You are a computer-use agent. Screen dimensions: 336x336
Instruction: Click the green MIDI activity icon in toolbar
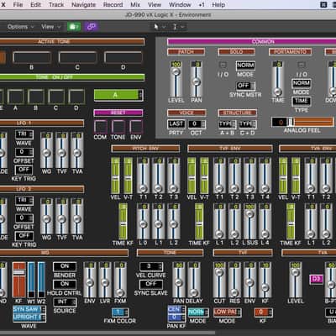[x=74, y=27]
